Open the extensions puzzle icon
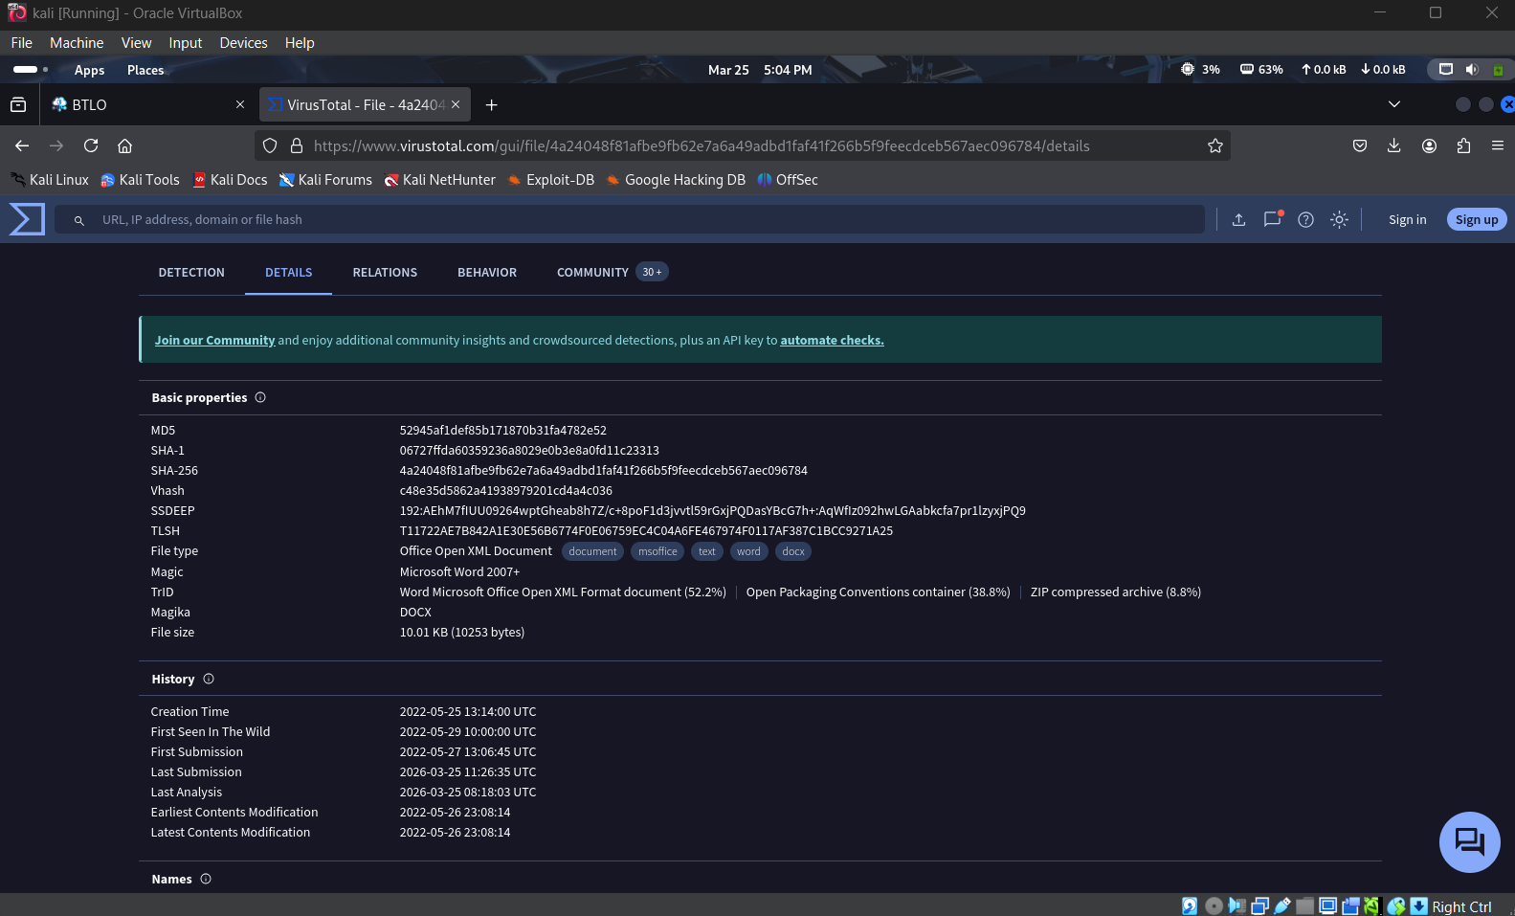Viewport: 1515px width, 916px height. (x=1463, y=145)
